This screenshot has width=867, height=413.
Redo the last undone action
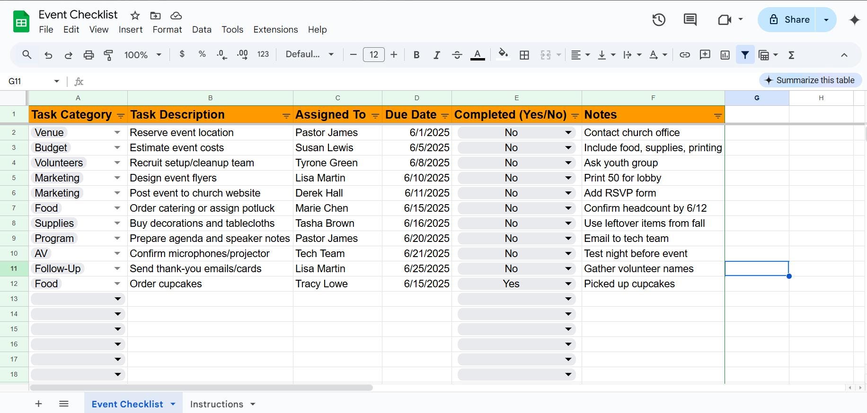68,55
